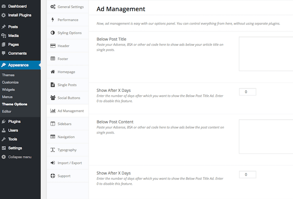The width and height of the screenshot is (293, 199).
Task: Click the Sidebars columns icon
Action: coord(53,124)
